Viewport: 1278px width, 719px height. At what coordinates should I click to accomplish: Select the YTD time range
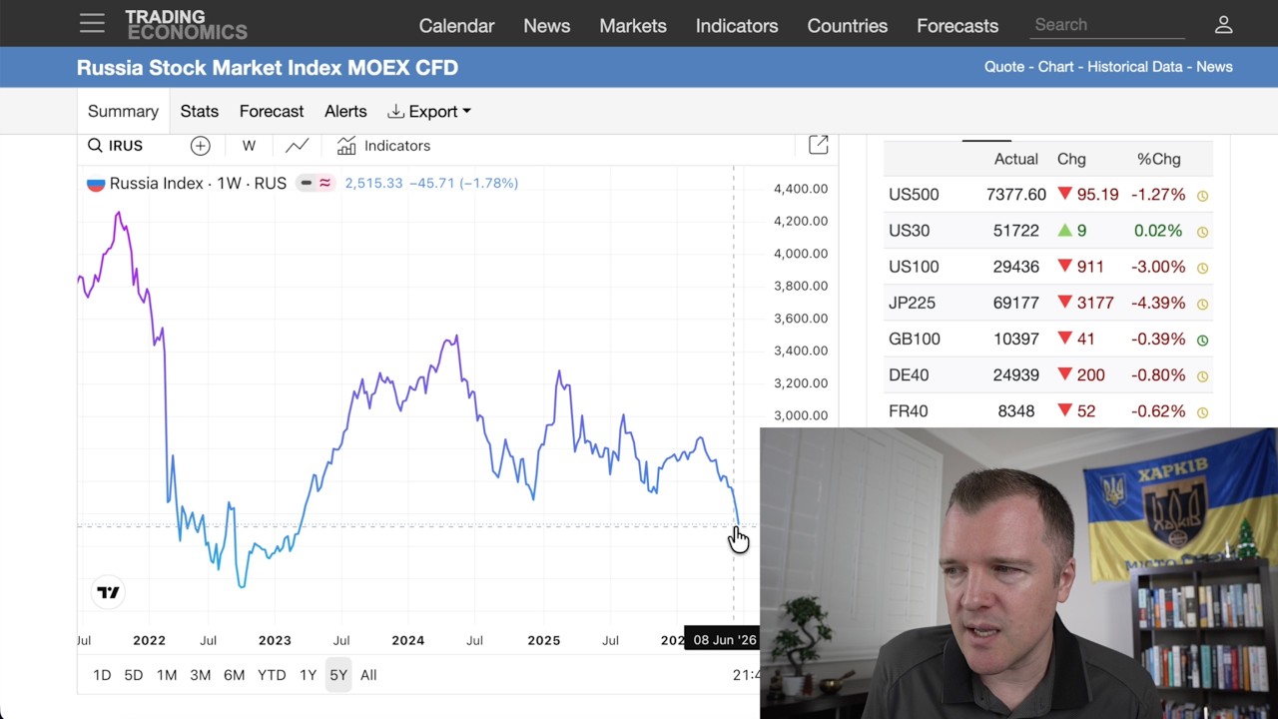coord(272,675)
